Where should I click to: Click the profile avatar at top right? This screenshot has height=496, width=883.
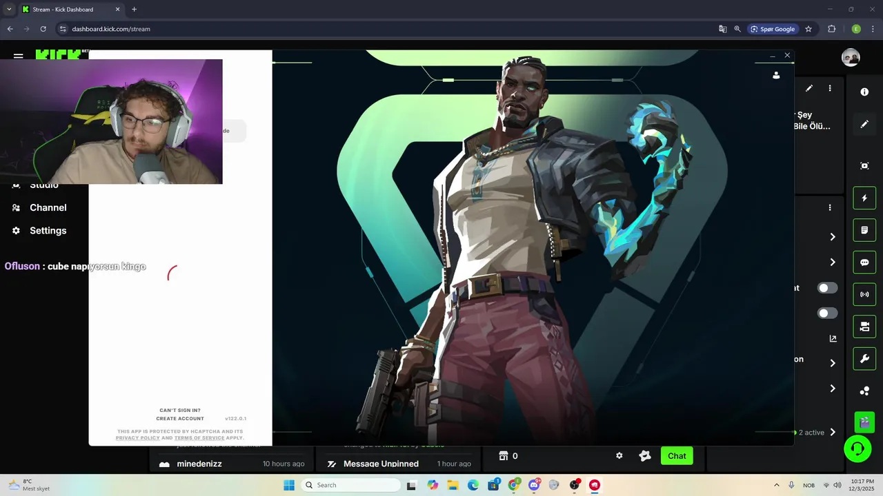pos(851,57)
